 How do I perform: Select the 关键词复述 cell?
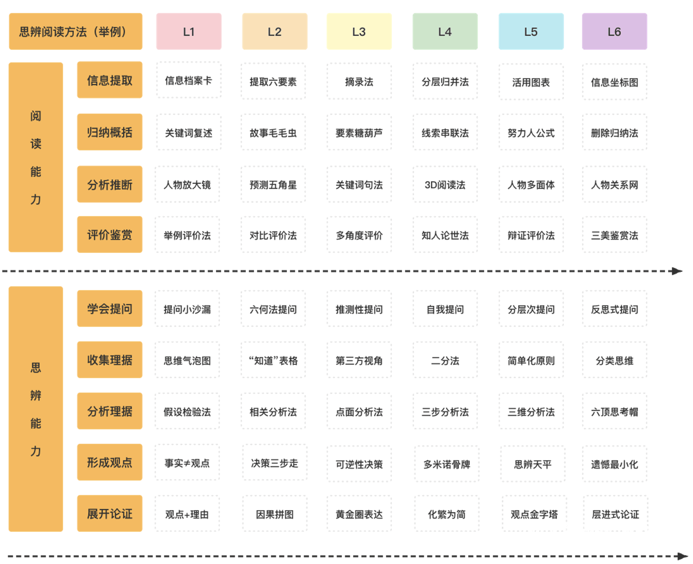[188, 132]
